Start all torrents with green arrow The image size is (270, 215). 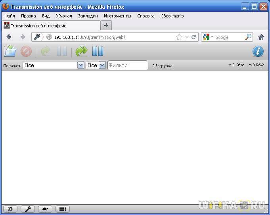(x=81, y=51)
